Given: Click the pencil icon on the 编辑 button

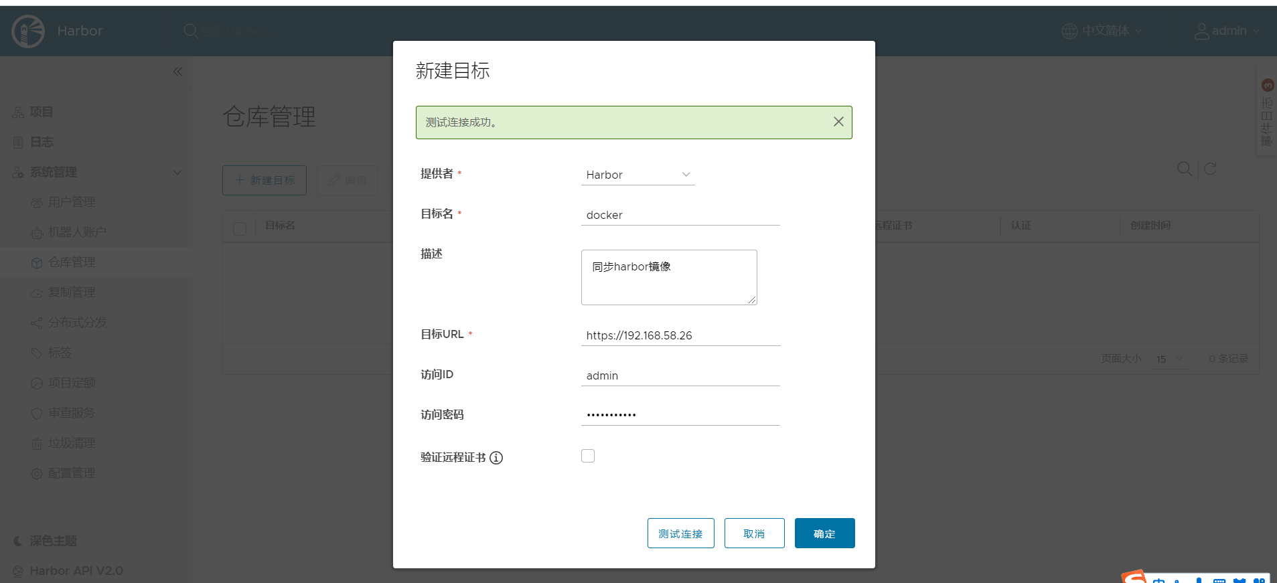Looking at the screenshot, I should click(333, 180).
